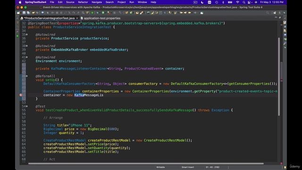This screenshot has width=302, height=170.
Task: Collapse the test method fold at line 54
Action: (x=27, y=106)
